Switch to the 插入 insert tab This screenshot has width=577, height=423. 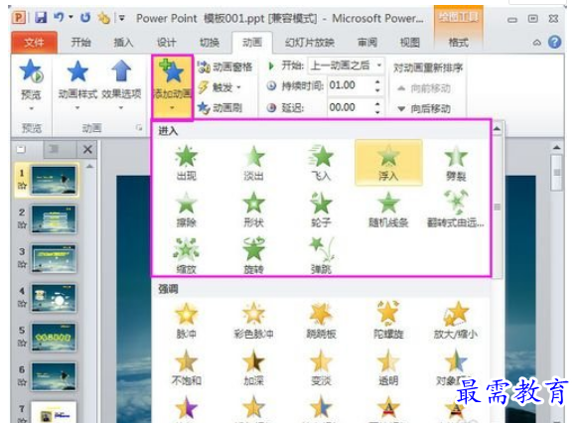pos(123,43)
